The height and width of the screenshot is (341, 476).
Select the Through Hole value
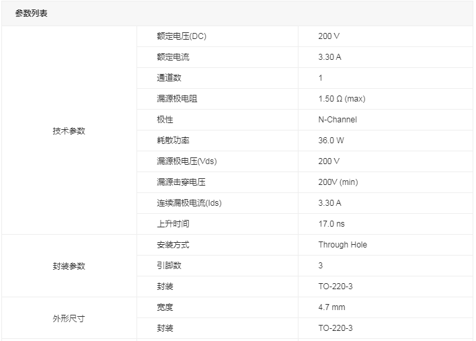click(x=343, y=245)
